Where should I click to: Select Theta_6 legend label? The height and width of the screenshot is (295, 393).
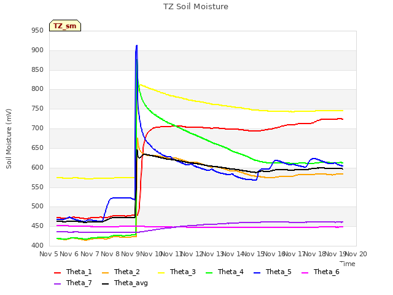tap(326, 272)
